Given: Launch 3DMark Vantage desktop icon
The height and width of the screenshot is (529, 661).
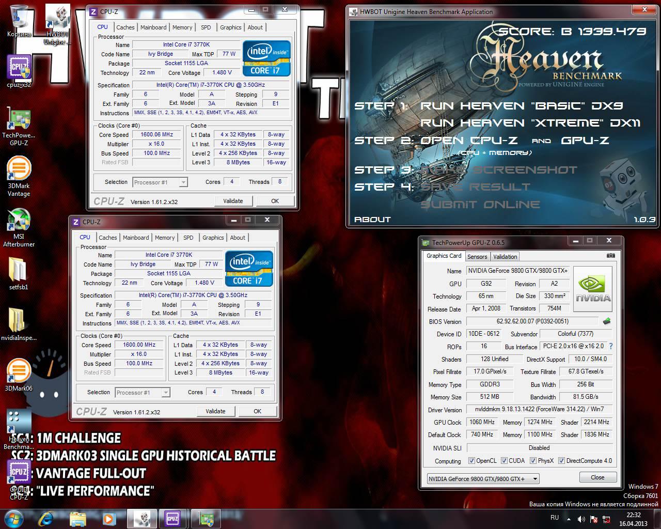Looking at the screenshot, I should 19,169.
